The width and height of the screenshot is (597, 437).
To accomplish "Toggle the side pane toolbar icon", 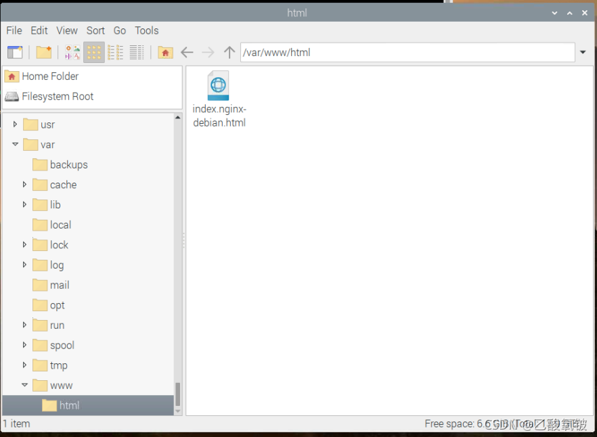I will 15,52.
